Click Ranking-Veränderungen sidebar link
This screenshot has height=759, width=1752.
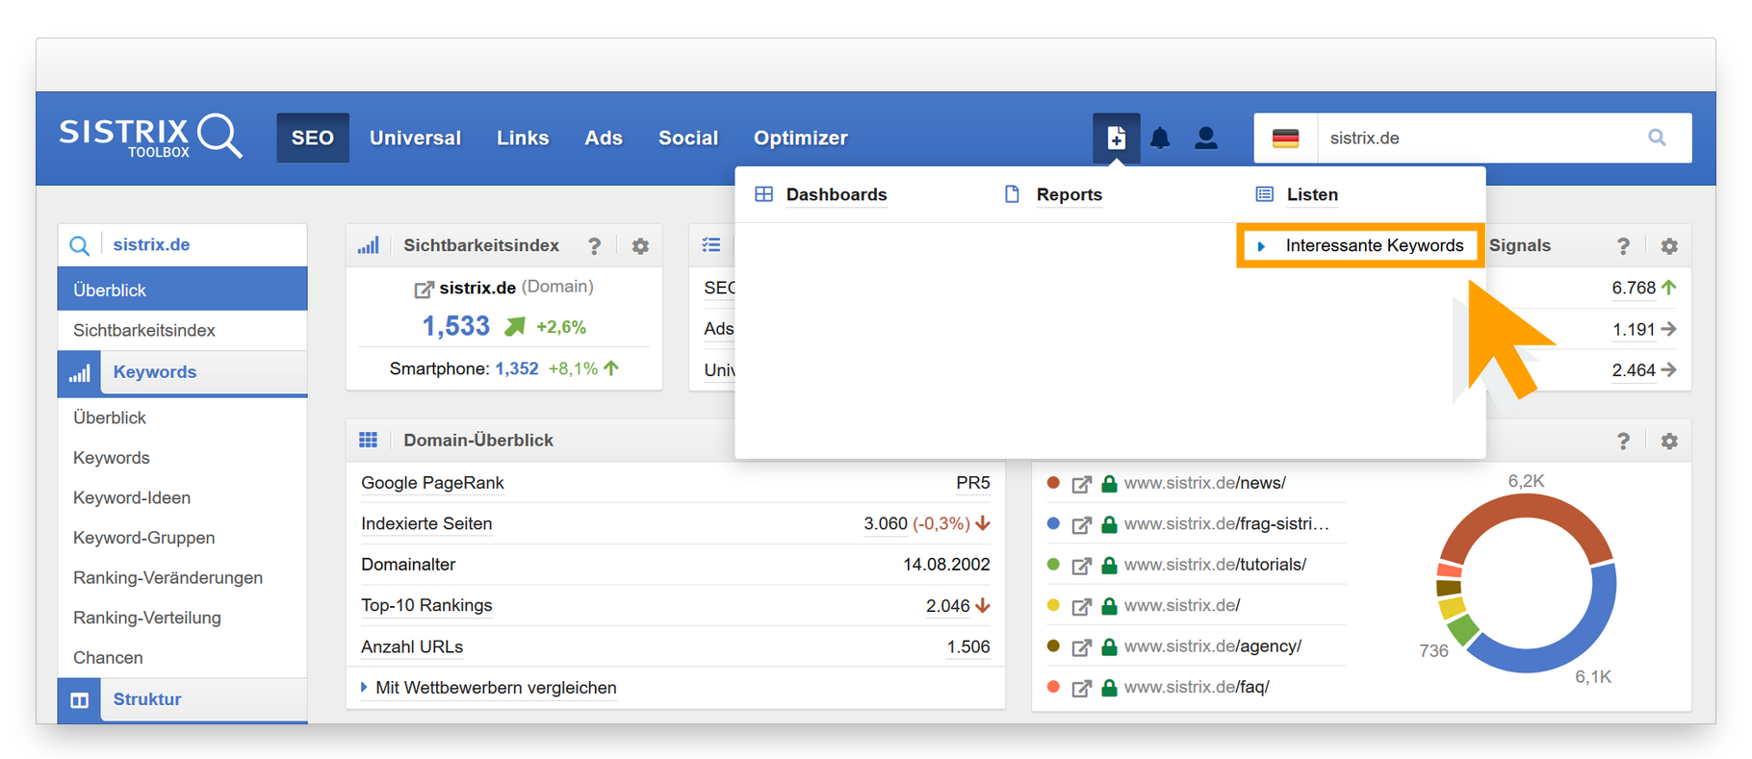click(167, 577)
